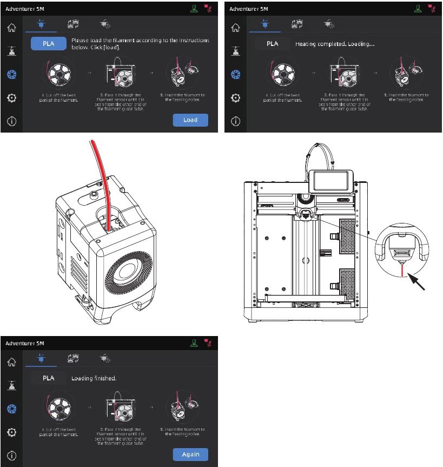Tap green status icon on 'Loading finished' screen
This screenshot has height=467, width=443.
tap(194, 343)
